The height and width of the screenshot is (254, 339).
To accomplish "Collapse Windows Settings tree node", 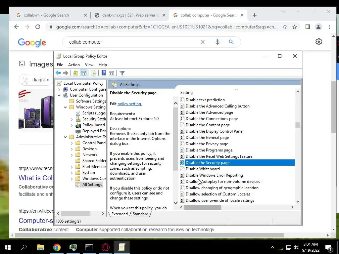I will coord(65,107).
